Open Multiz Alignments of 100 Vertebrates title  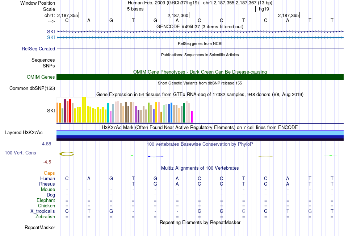tap(200, 168)
